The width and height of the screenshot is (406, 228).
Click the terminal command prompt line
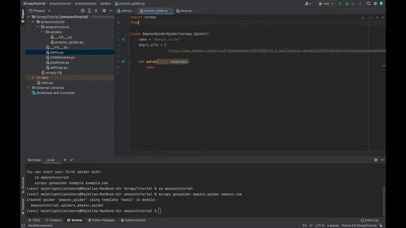(x=94, y=211)
